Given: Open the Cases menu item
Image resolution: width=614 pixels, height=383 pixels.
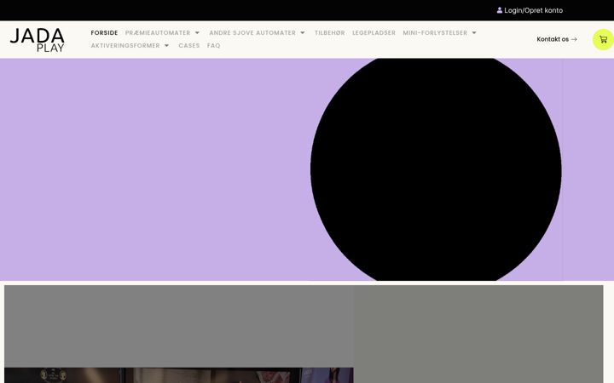Looking at the screenshot, I should (189, 46).
